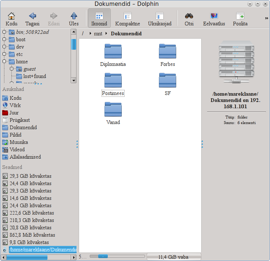Viewport: 270px width, 261px height.
Task: Open 14,6 GiB kõvaketas device
Action: [x=27, y=198]
